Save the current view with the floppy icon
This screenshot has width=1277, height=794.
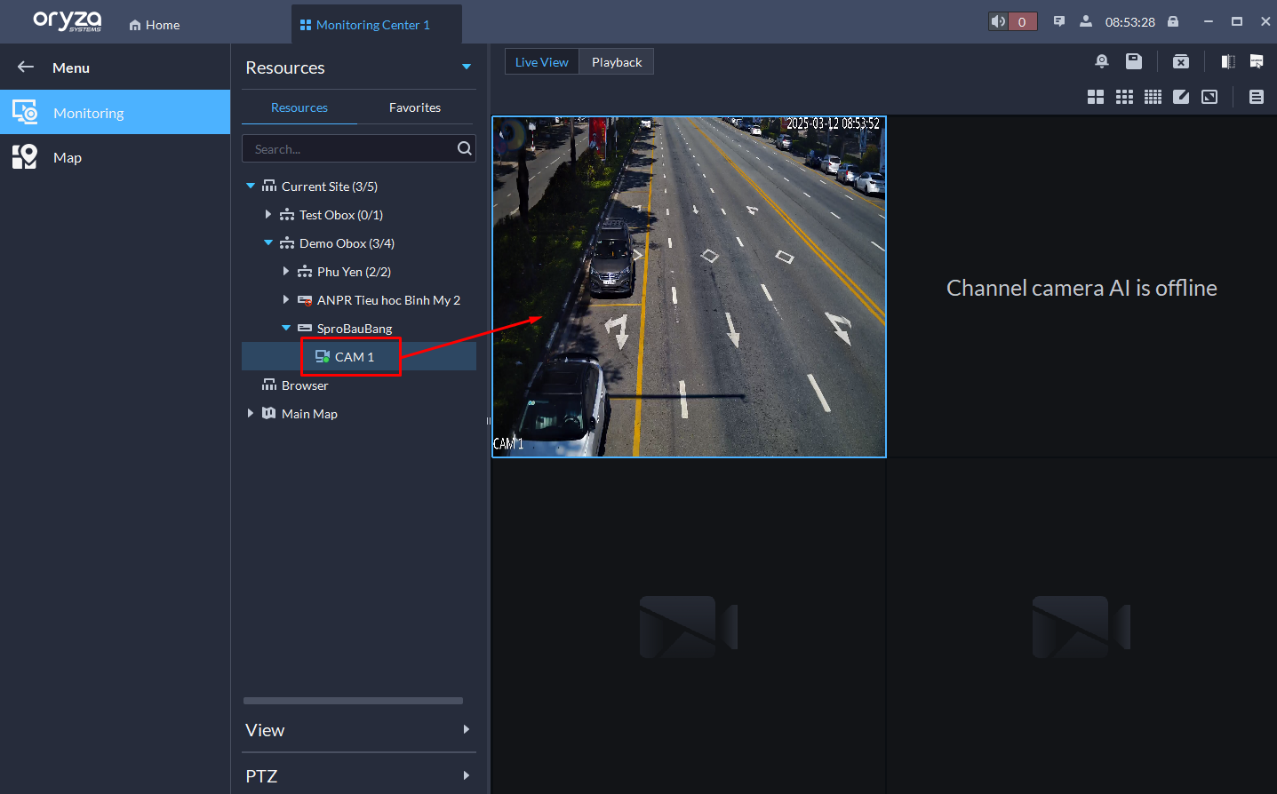click(1134, 61)
